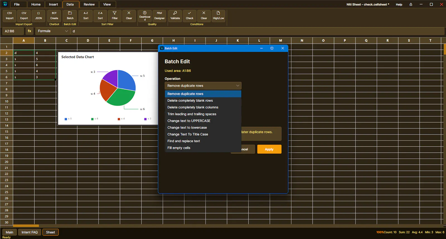
Task: Select 'Remove duplicate rows' option in list
Action: [203, 94]
